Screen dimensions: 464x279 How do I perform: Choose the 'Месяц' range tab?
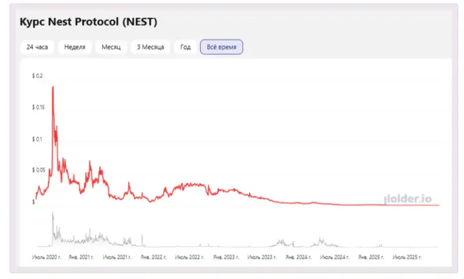(111, 47)
